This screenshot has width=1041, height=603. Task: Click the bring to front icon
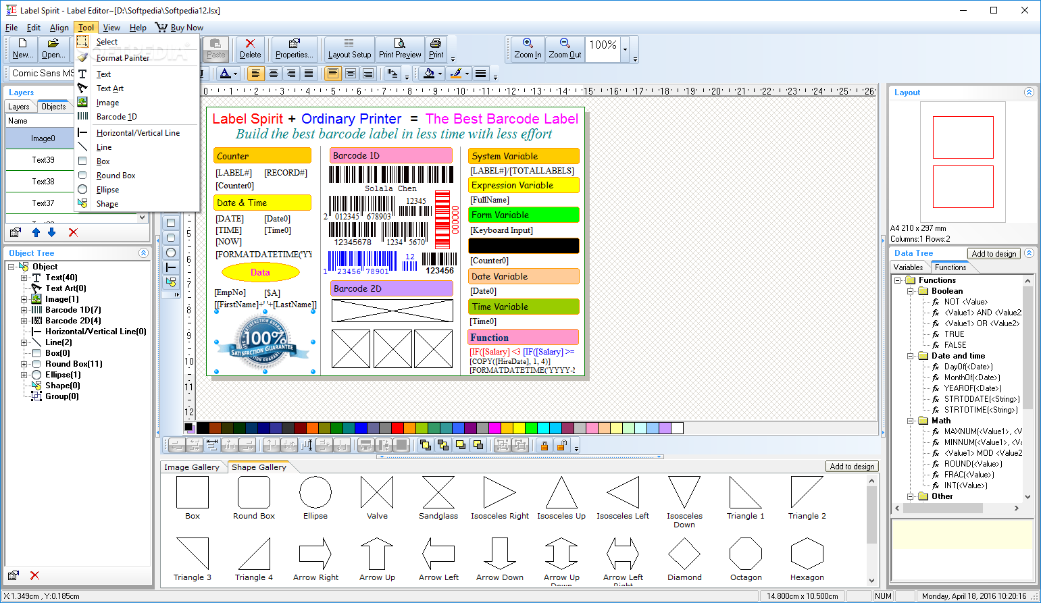425,445
